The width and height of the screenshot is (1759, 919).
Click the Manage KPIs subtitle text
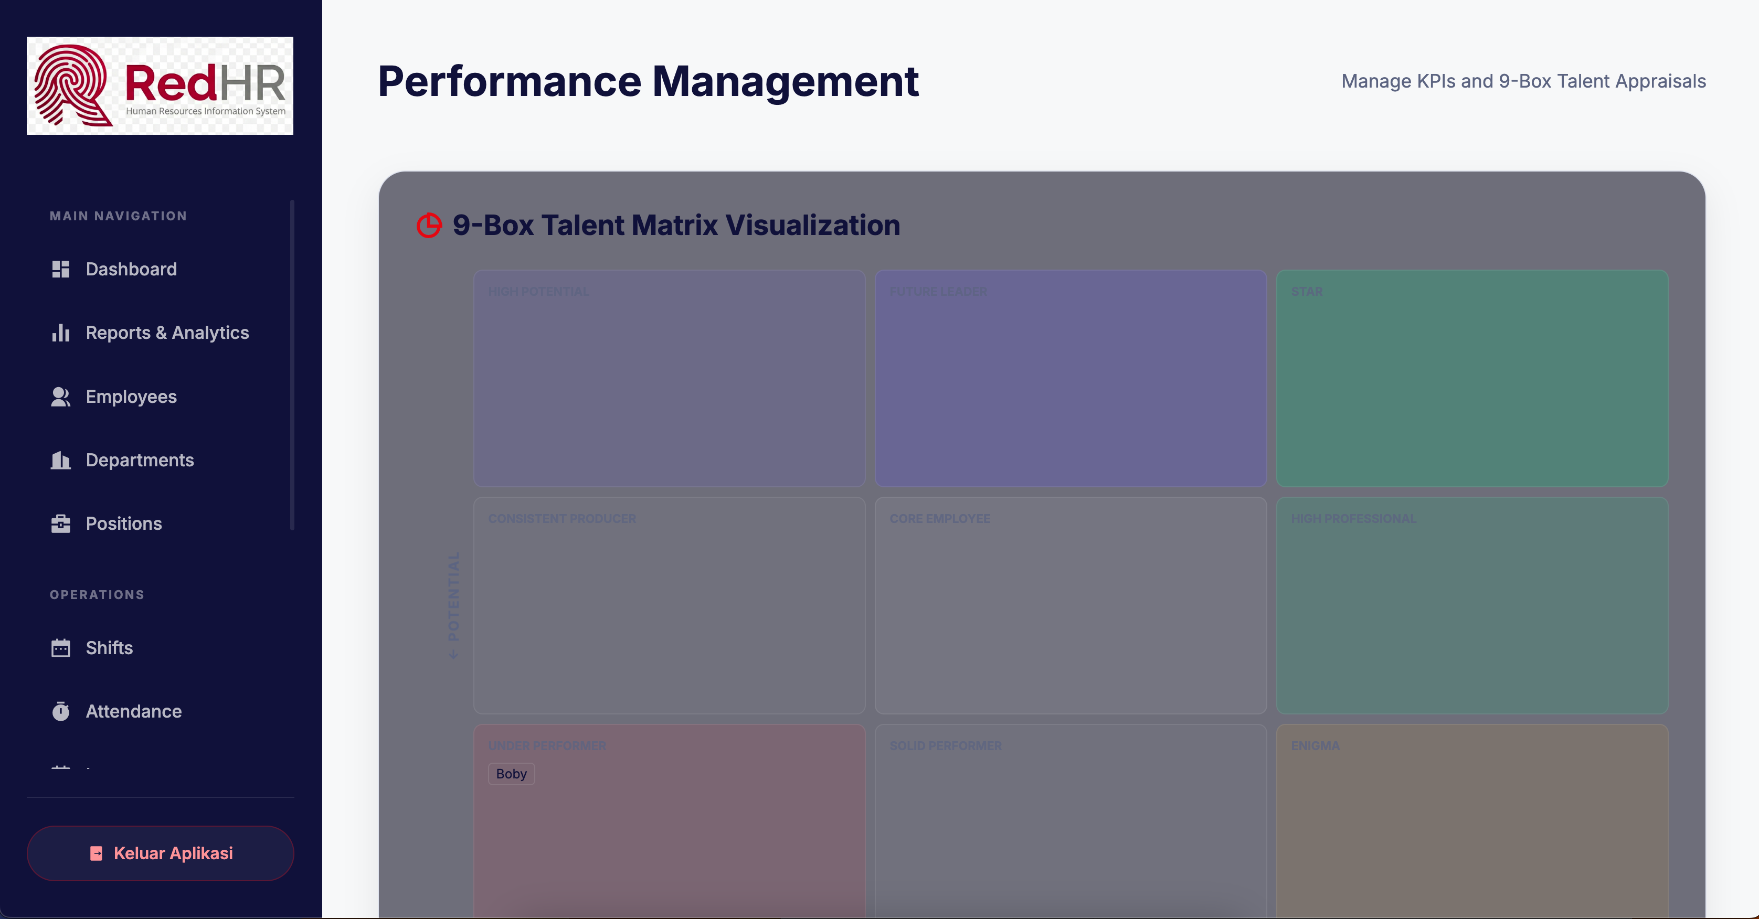point(1523,81)
